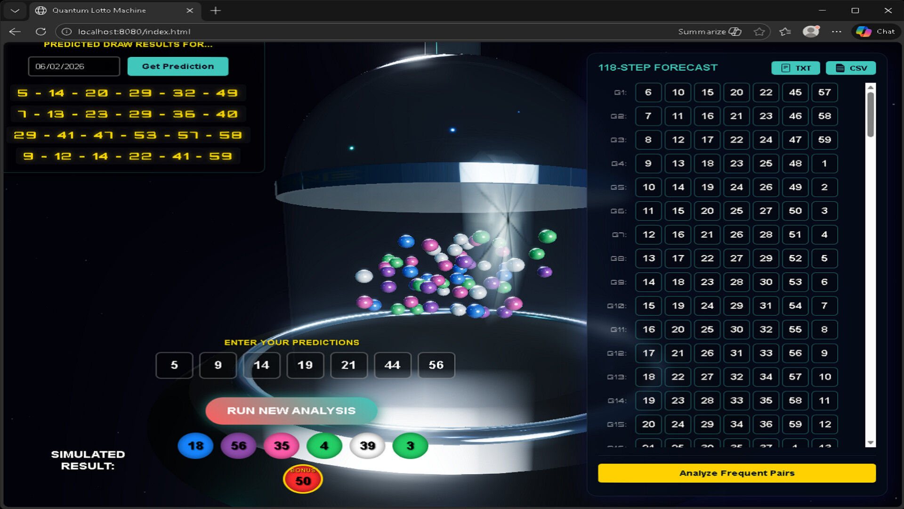The height and width of the screenshot is (509, 904).
Task: Export the forecast as a CSV file
Action: (x=850, y=68)
